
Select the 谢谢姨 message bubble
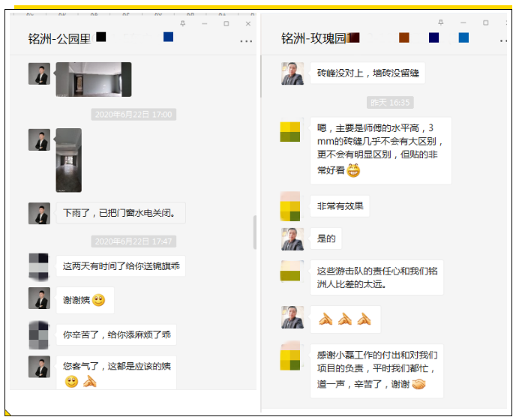tap(84, 300)
